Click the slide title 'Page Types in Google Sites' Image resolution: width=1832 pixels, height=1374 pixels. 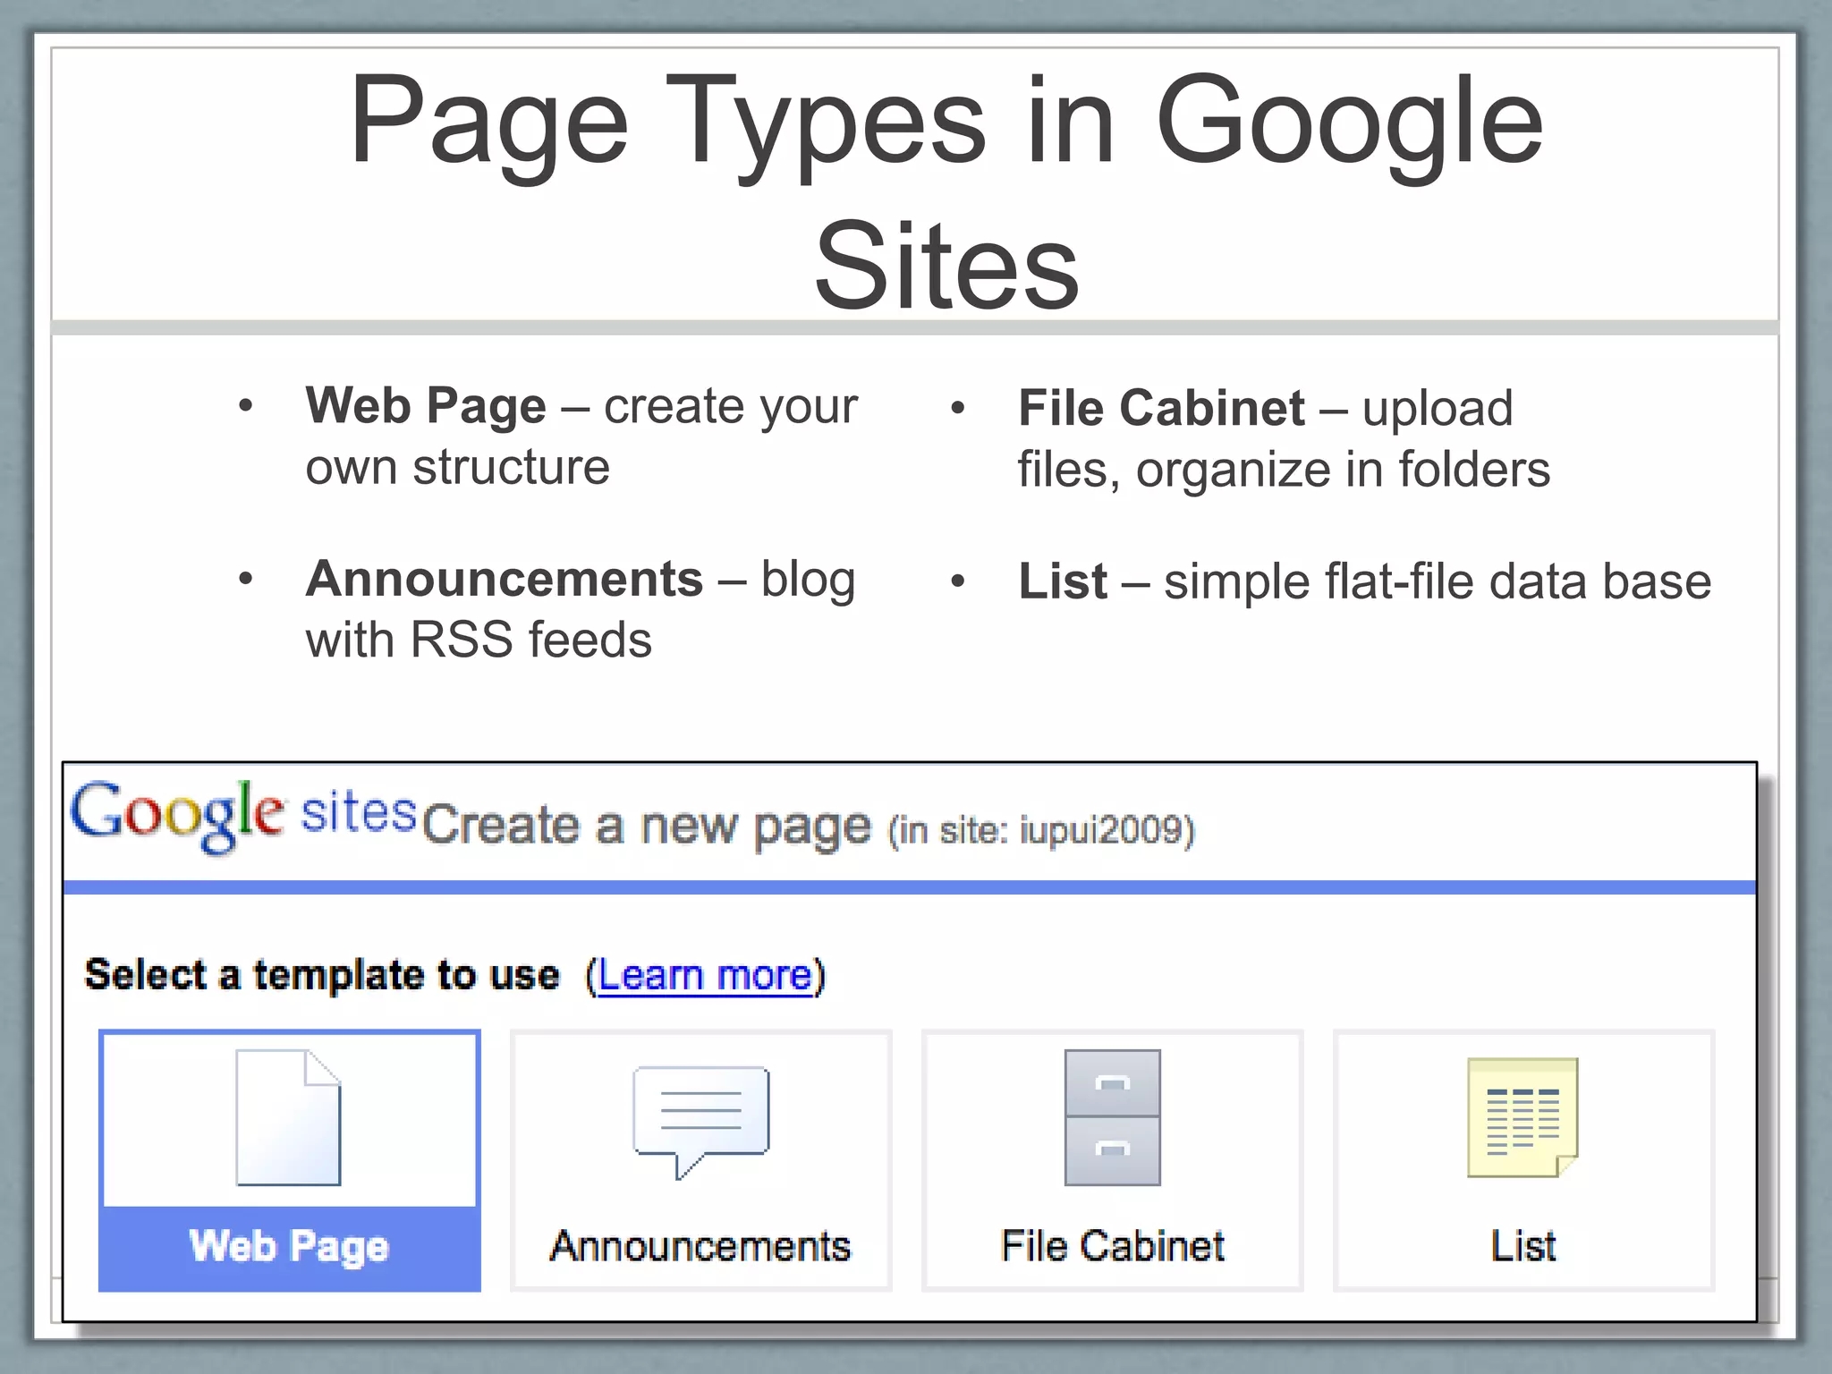point(946,191)
